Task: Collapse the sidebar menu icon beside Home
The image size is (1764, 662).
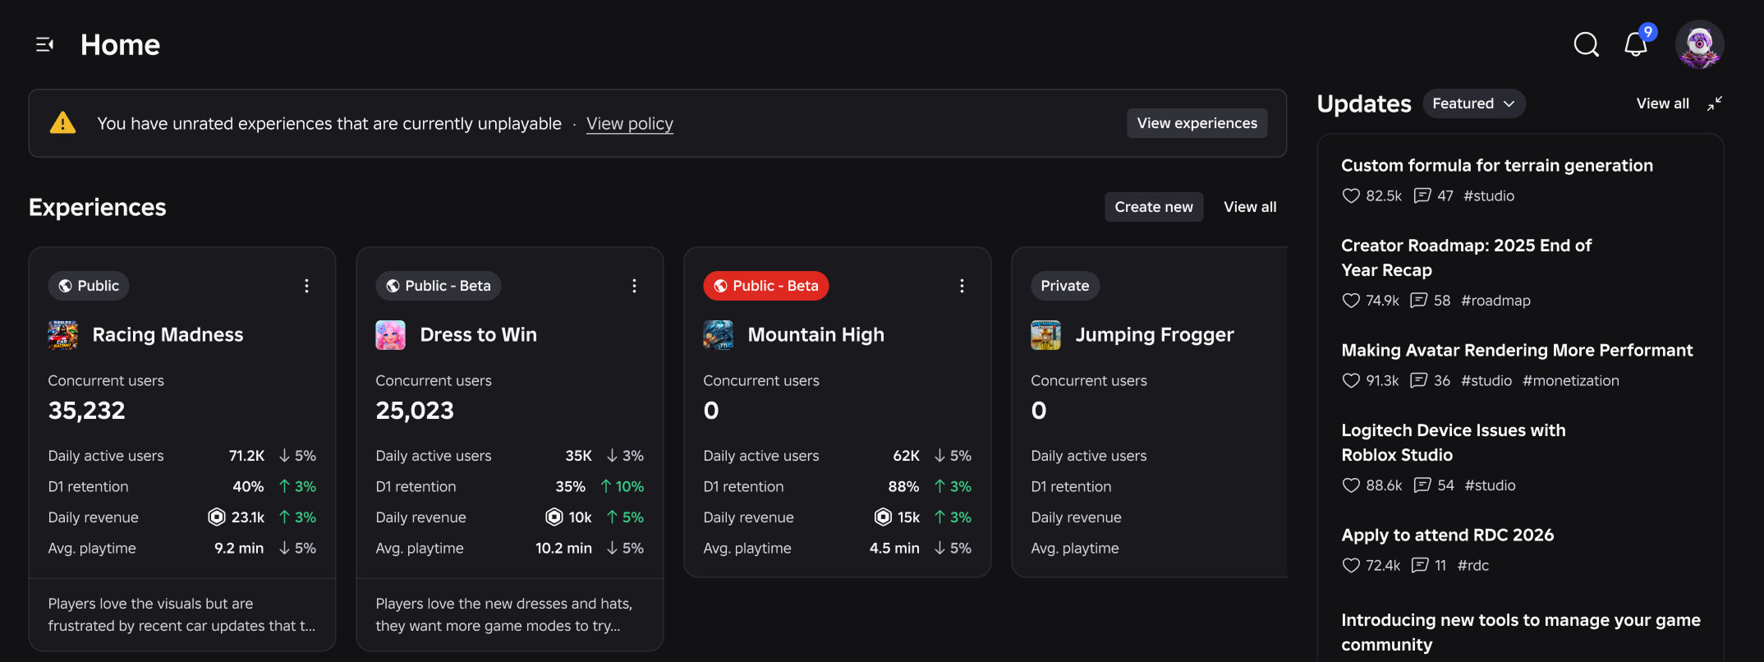Action: click(x=44, y=44)
